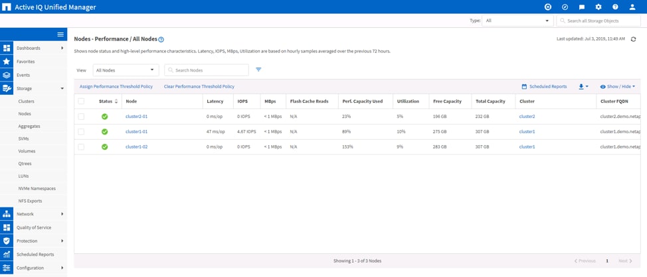Viewport: 647px width, 277px height.
Task: Open the support circle icon in header
Action: [x=548, y=7]
